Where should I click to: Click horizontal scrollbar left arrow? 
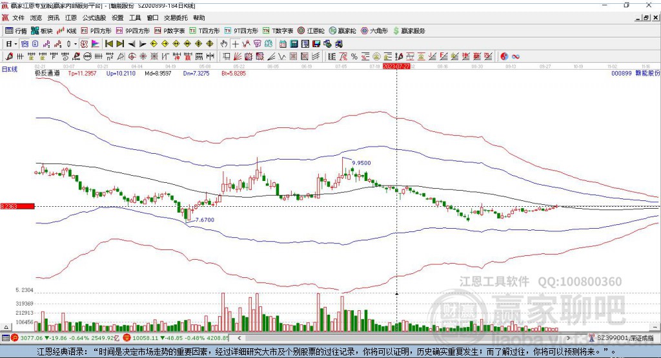tap(239, 338)
